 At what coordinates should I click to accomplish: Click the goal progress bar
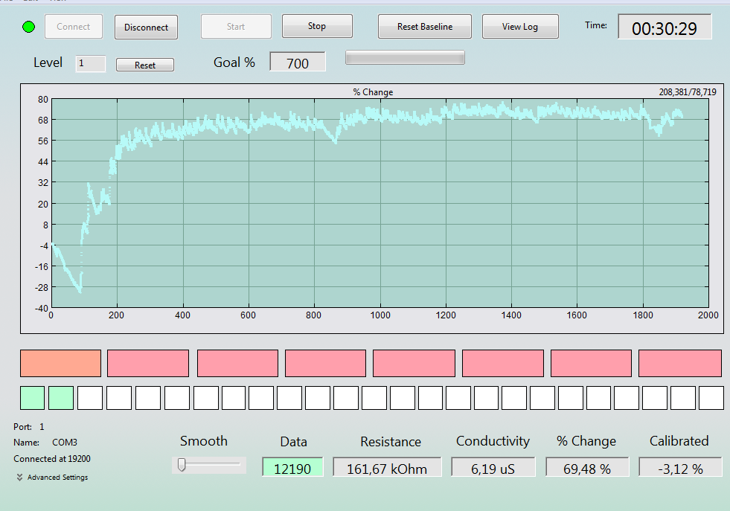405,57
